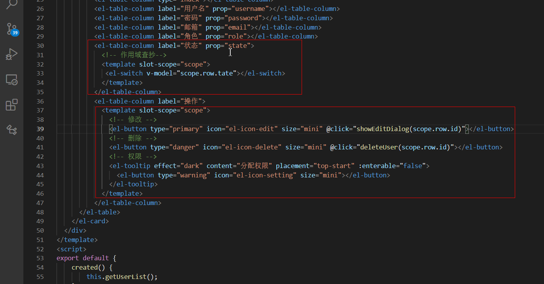Viewport: 544px width, 284px height.
Task: Open Source Control with 39 pending changes
Action: (x=12, y=29)
